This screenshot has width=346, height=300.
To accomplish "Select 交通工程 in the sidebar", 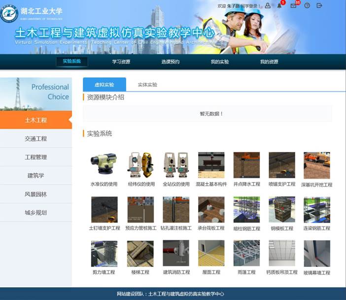I will 36,139.
